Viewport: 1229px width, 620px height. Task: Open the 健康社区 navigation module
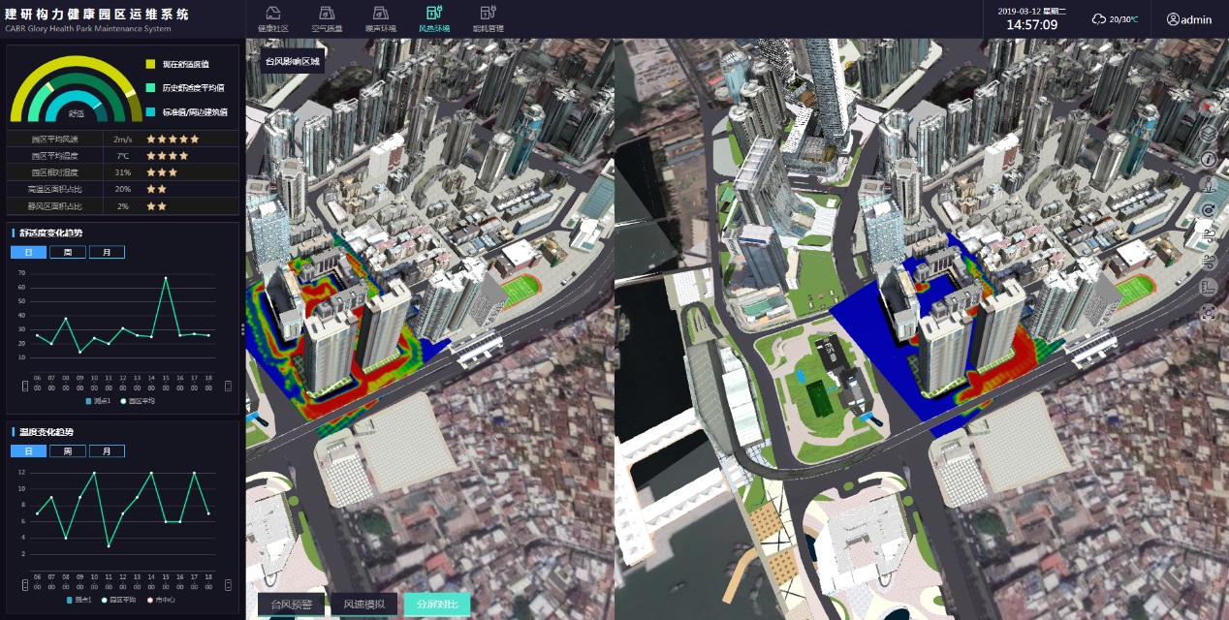(x=273, y=18)
